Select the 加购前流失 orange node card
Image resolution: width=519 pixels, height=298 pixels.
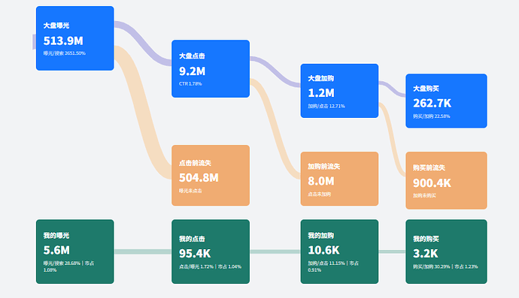click(x=339, y=179)
